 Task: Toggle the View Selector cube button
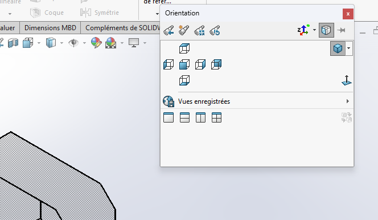click(326, 30)
